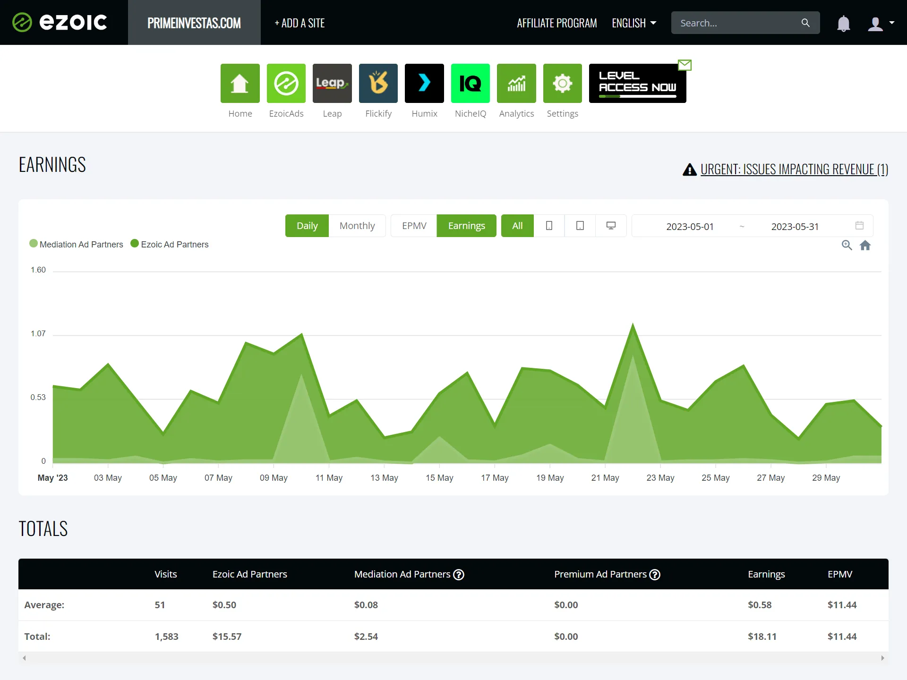Click the 09 May chart axis label
The width and height of the screenshot is (907, 680).
[274, 478]
